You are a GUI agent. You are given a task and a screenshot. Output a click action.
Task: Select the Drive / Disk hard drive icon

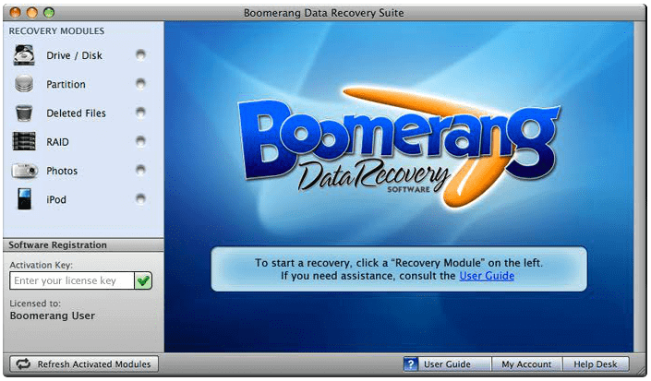24,55
